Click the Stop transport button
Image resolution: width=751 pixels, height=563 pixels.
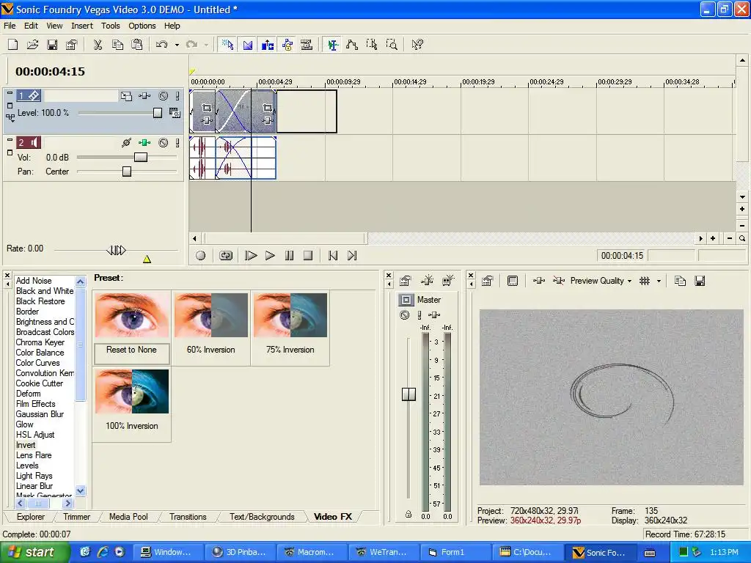click(x=308, y=256)
